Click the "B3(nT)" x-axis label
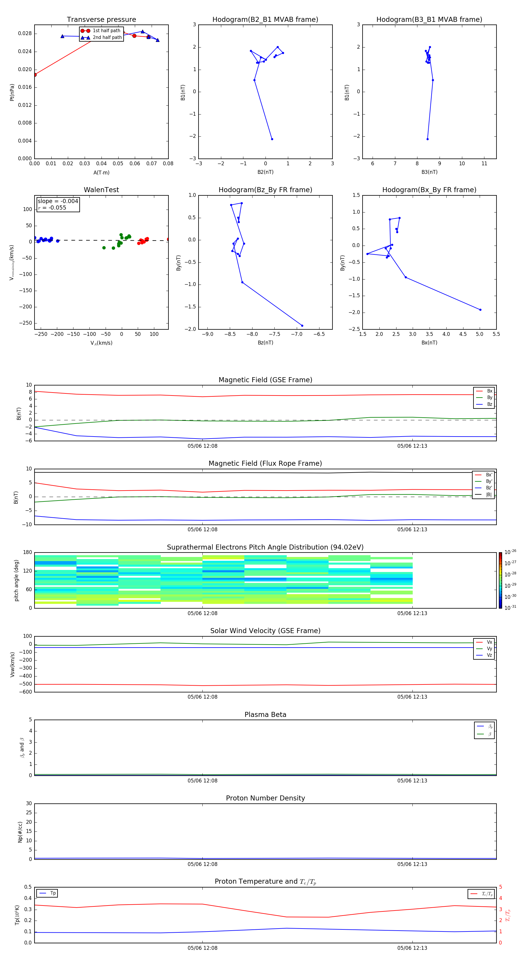The width and height of the screenshot is (531, 974). pyautogui.click(x=429, y=172)
